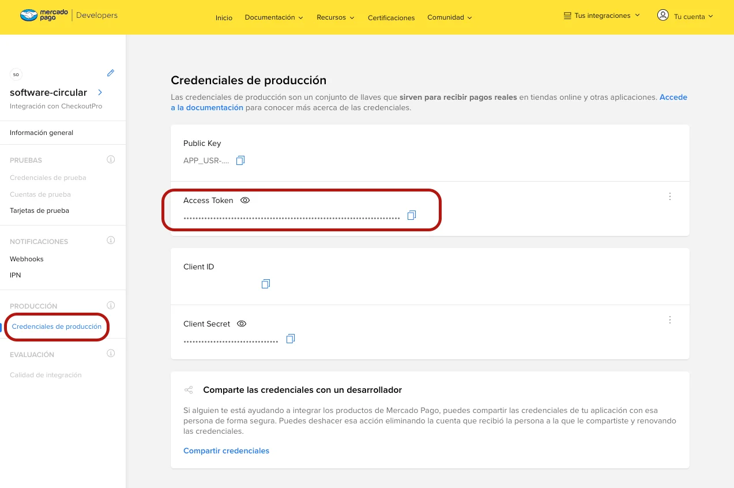Open the Tu cuenta dropdown
734x488 pixels.
pyautogui.click(x=685, y=16)
